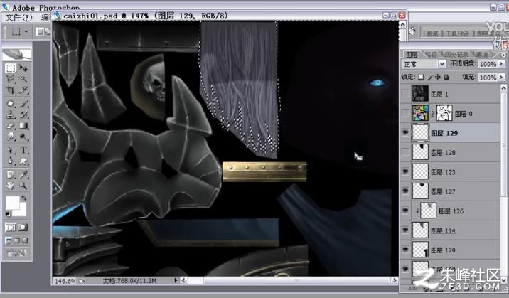Swap foreground and background colors

[23, 198]
